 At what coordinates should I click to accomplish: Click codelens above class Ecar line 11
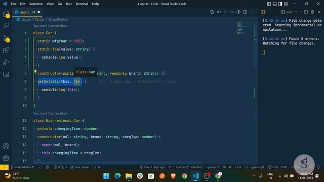pyautogui.click(x=50, y=113)
